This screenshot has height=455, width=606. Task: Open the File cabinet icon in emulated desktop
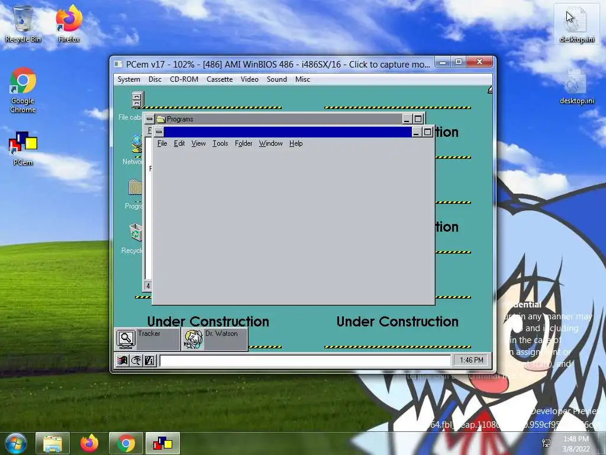136,100
